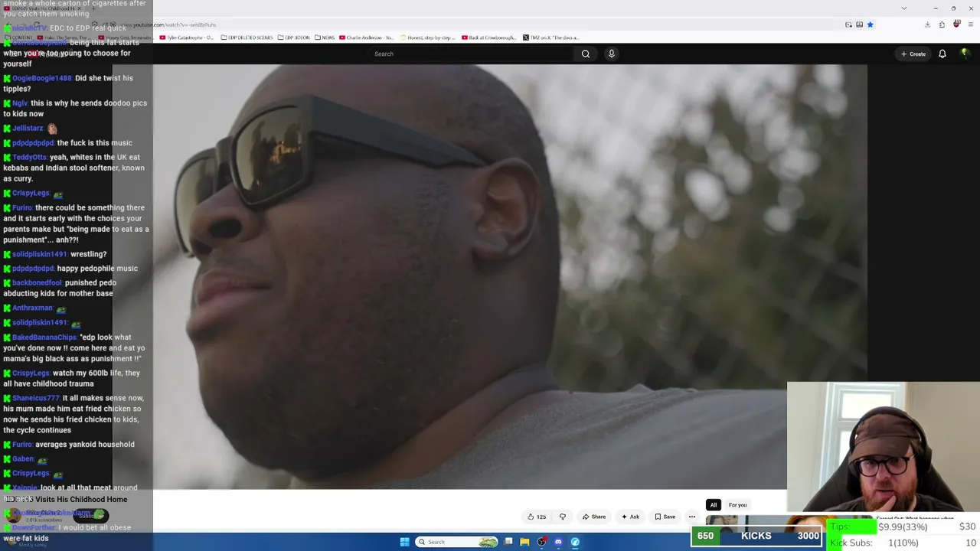Click the YouTube search magnifier button
980x551 pixels.
pyautogui.click(x=586, y=54)
